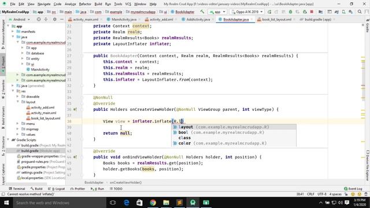Viewport: 370px width, 208px height.
Task: Hide the Project panel with minus icon
Action: (x=62, y=19)
